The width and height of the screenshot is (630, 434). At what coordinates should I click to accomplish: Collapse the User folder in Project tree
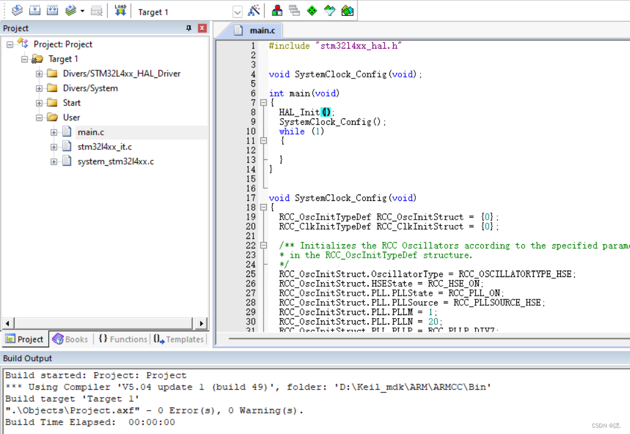click(x=39, y=117)
